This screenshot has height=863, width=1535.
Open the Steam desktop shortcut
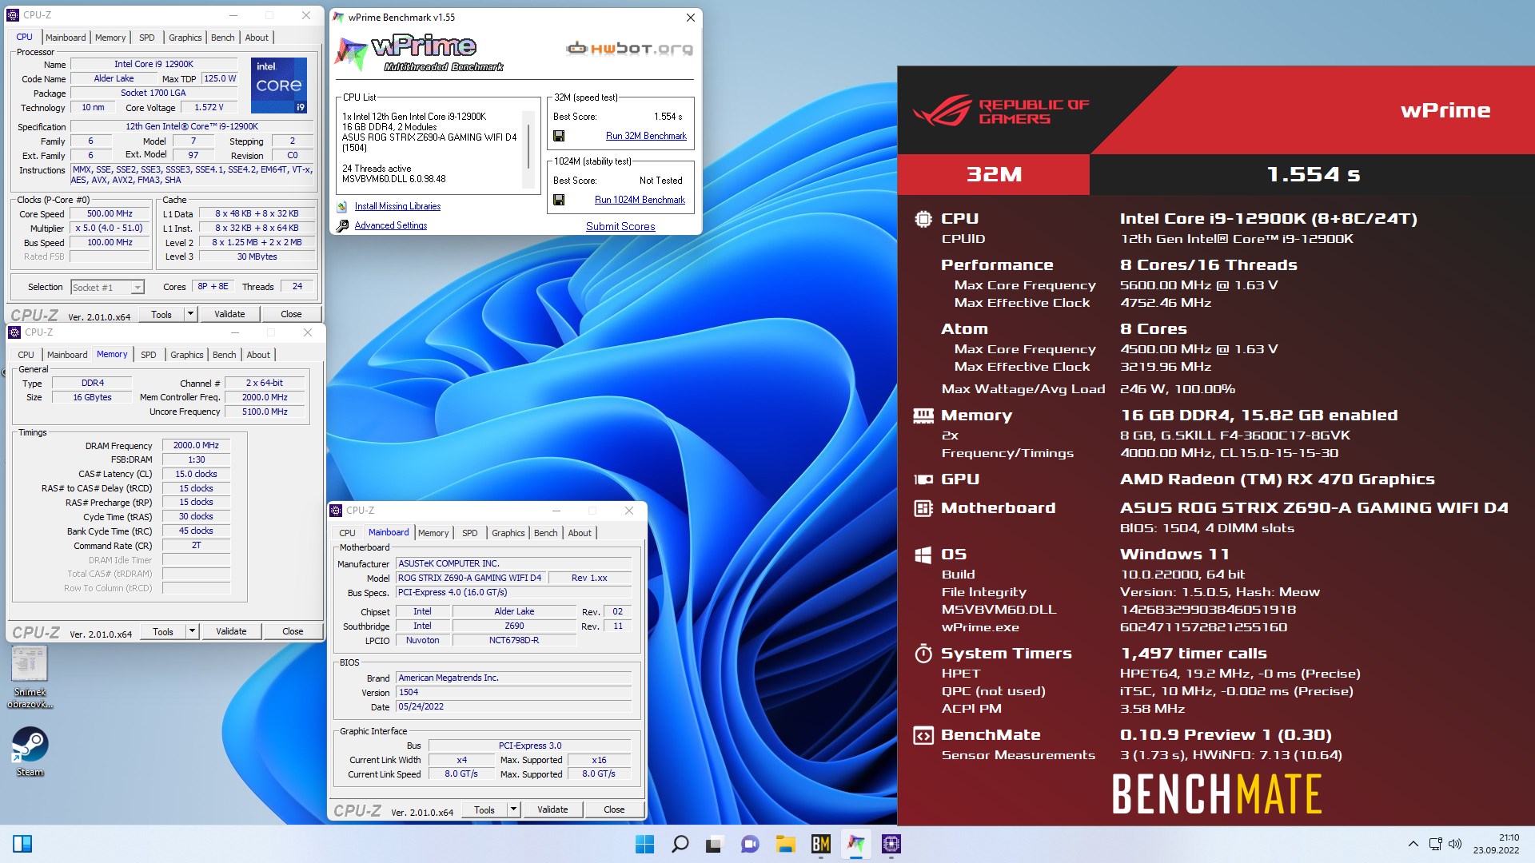coord(30,751)
